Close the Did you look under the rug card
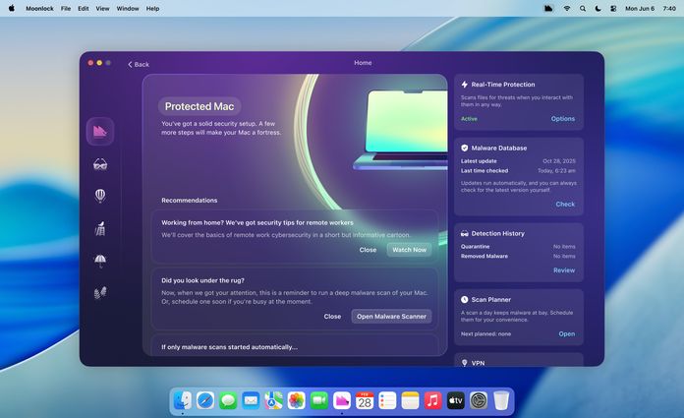 click(x=332, y=317)
